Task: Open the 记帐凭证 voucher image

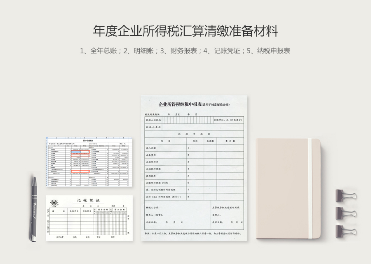Action: 89,218
